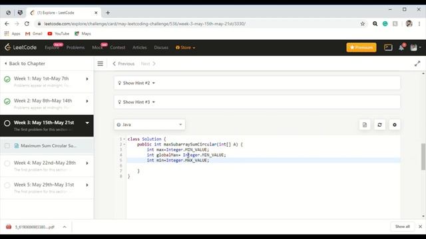426x239 pixels.
Task: Open the notifications bell
Action: pyautogui.click(x=401, y=47)
